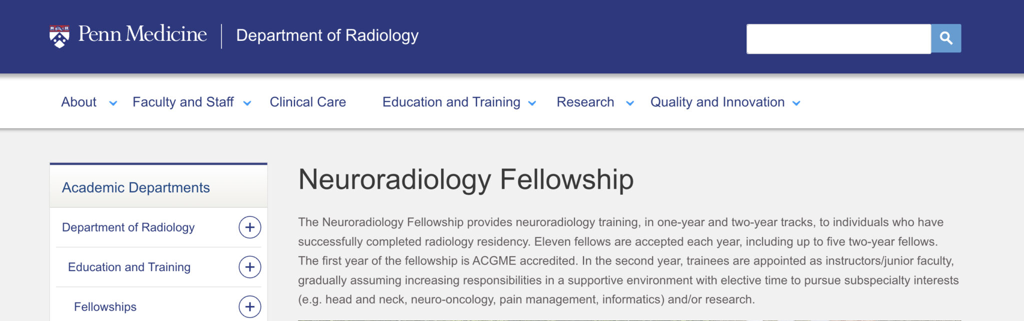Screen dimensions: 1024x321
Task: Select About from the navigation menu
Action: click(78, 102)
